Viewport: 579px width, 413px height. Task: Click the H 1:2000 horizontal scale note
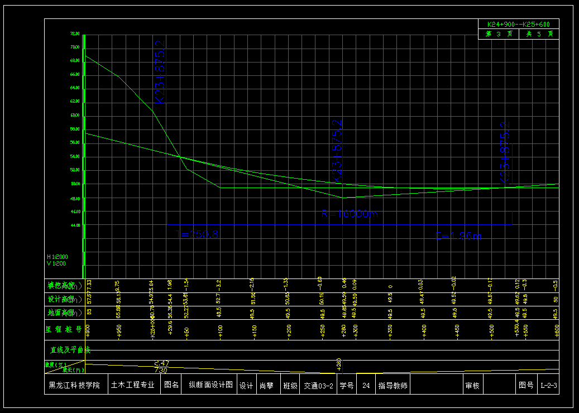coord(58,257)
